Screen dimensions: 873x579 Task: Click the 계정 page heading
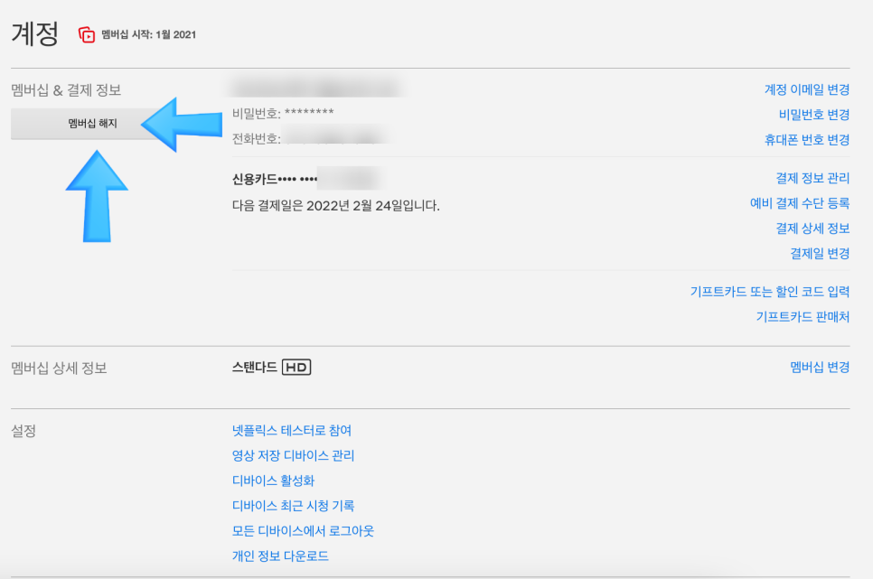(34, 34)
